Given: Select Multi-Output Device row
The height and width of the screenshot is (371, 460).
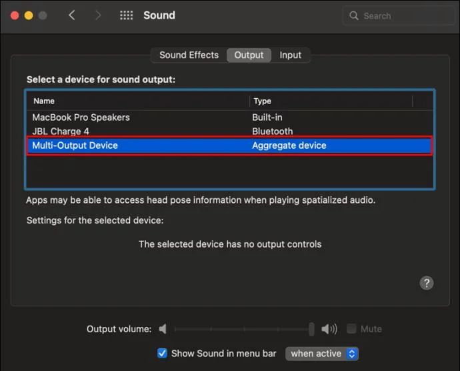Looking at the screenshot, I should (x=230, y=145).
